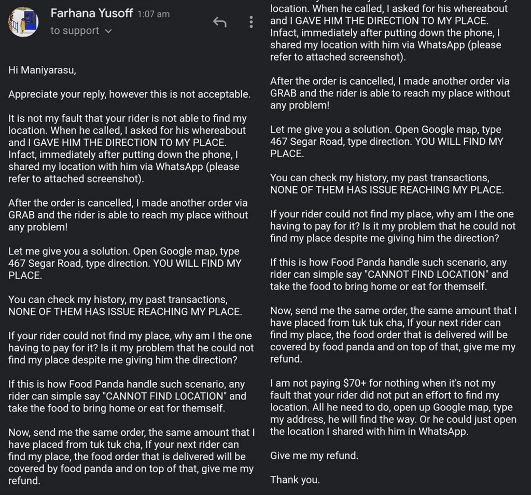This screenshot has width=531, height=495.
Task: Click the closing 'Thank you.' line
Action: point(295,480)
